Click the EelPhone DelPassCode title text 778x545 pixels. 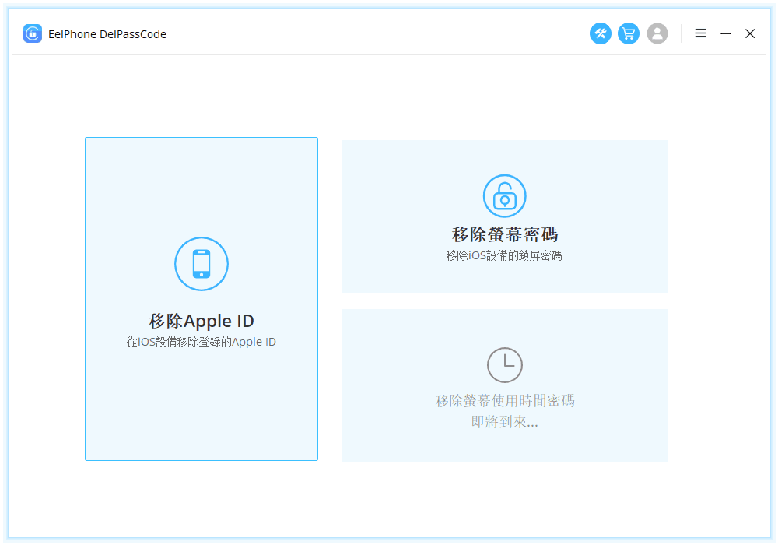click(107, 34)
